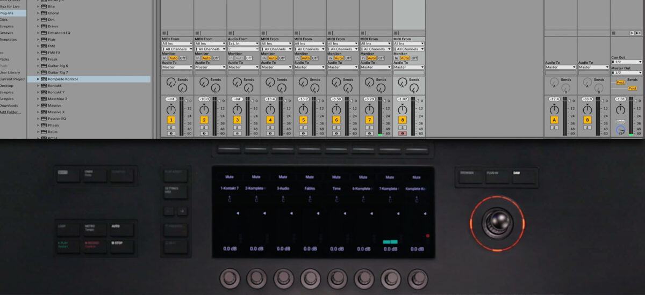This screenshot has height=295, width=645.
Task: Toggle the lower Post send button on master
Action: point(633,88)
